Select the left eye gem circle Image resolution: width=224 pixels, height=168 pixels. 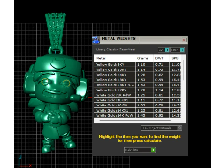45,82
